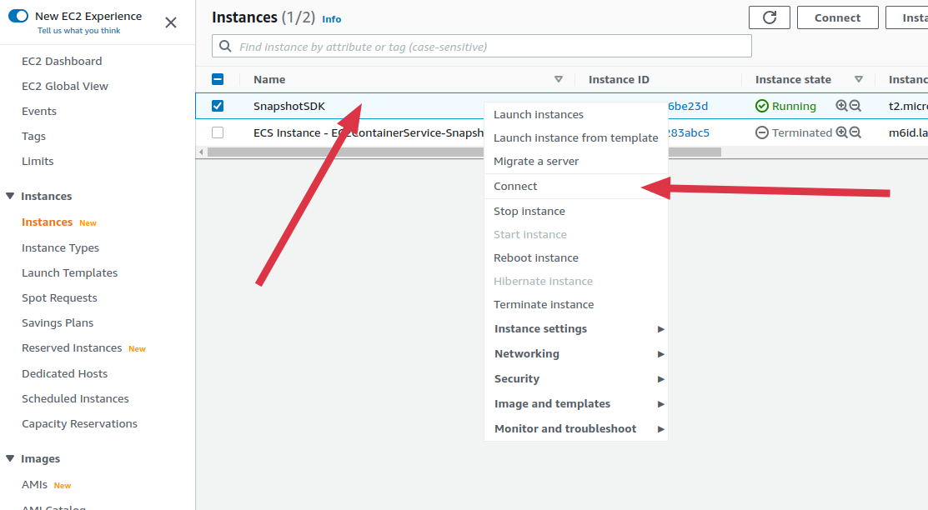Click zoom-in icon for Running instance
The height and width of the screenshot is (510, 928).
click(841, 106)
